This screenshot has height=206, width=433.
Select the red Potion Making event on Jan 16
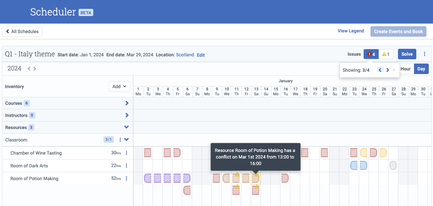pos(285,178)
